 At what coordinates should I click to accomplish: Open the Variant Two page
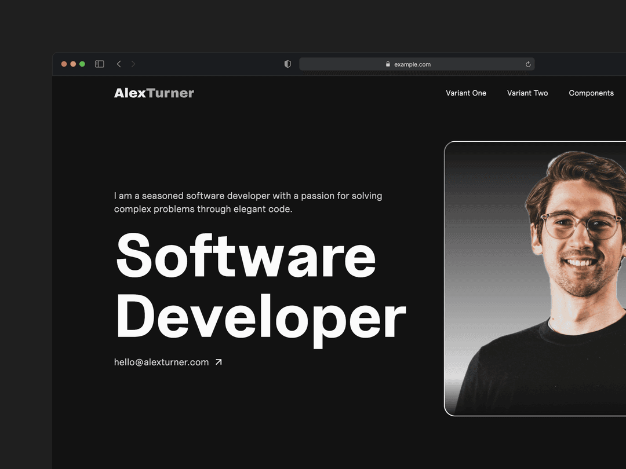coord(527,93)
